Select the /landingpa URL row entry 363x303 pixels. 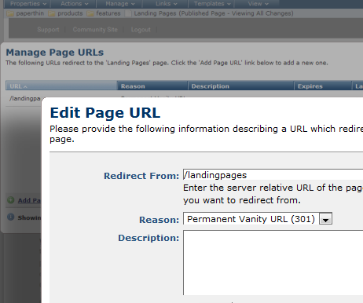coord(25,99)
